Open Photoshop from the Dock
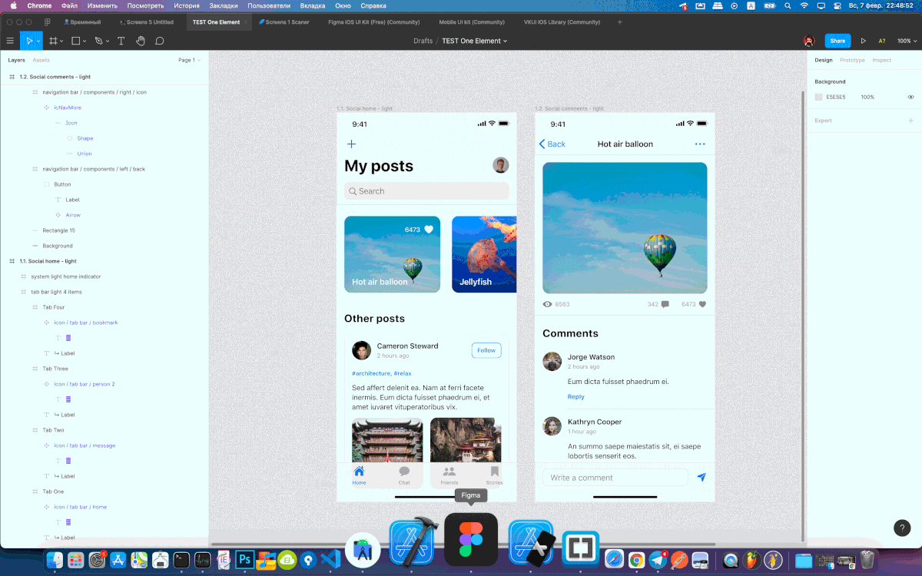This screenshot has height=576, width=922. (246, 560)
